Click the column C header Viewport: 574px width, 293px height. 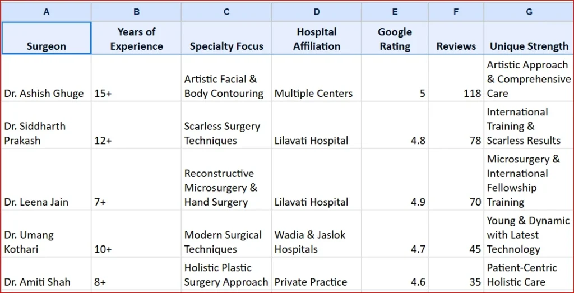click(x=226, y=12)
